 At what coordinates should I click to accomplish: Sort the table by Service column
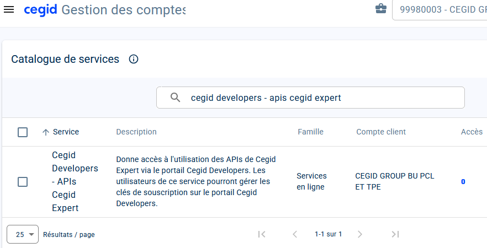[x=65, y=132]
